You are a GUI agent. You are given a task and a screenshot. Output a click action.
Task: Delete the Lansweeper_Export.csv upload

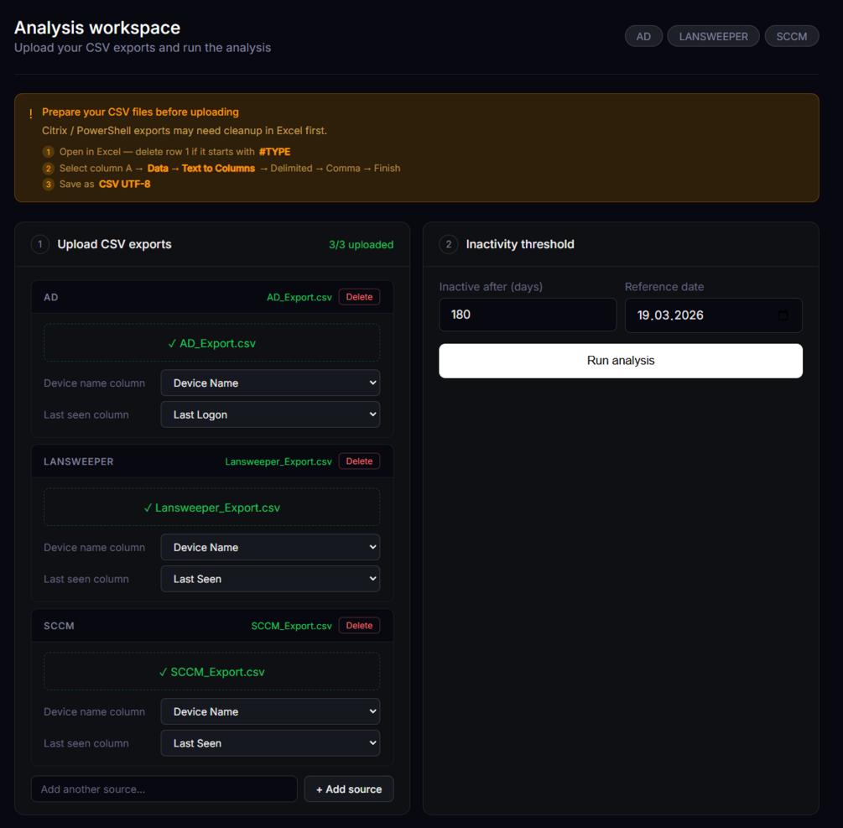point(359,461)
